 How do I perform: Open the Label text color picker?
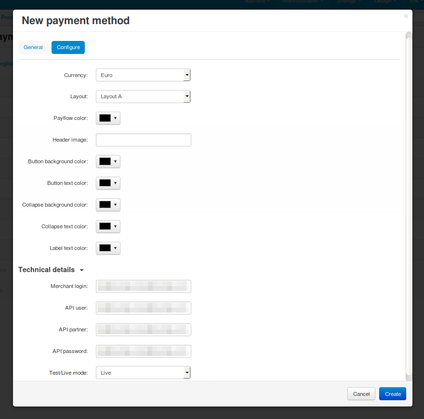click(x=108, y=248)
